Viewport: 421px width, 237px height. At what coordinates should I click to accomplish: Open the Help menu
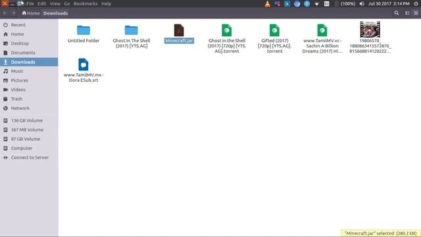[x=106, y=4]
